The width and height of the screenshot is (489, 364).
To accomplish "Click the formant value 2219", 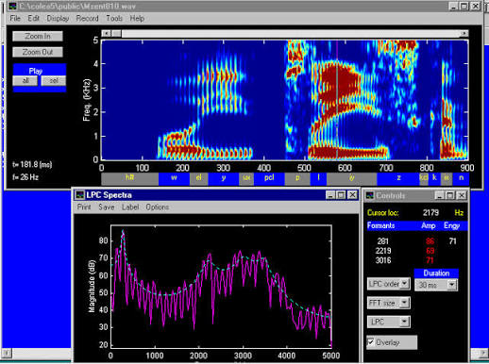I will [383, 251].
